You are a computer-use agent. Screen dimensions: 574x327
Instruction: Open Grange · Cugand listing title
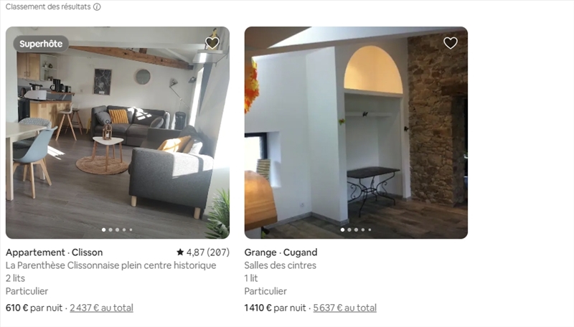pyautogui.click(x=281, y=252)
